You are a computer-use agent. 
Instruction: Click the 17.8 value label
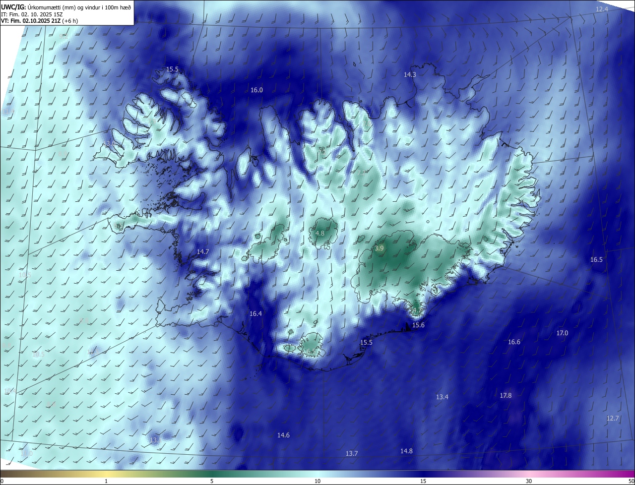[x=506, y=396]
